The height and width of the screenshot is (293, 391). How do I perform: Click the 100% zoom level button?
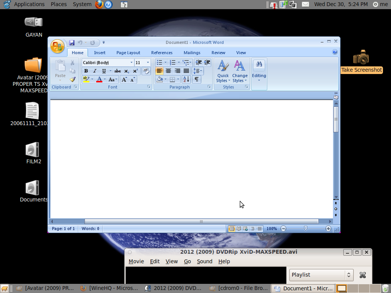point(272,229)
